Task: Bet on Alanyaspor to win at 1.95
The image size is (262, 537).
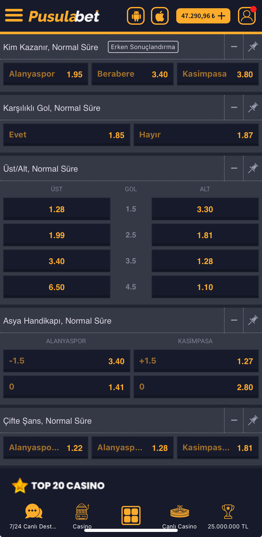Action: click(45, 74)
